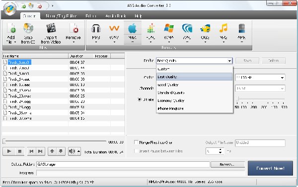Screen dimensions: 298x187
Task: Choose Custom from the profile list
Action: pos(194,69)
